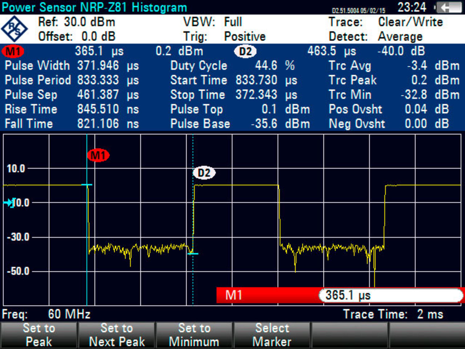Toggle Trig Positive setting
Image resolution: width=465 pixels, height=349 pixels.
click(x=244, y=36)
